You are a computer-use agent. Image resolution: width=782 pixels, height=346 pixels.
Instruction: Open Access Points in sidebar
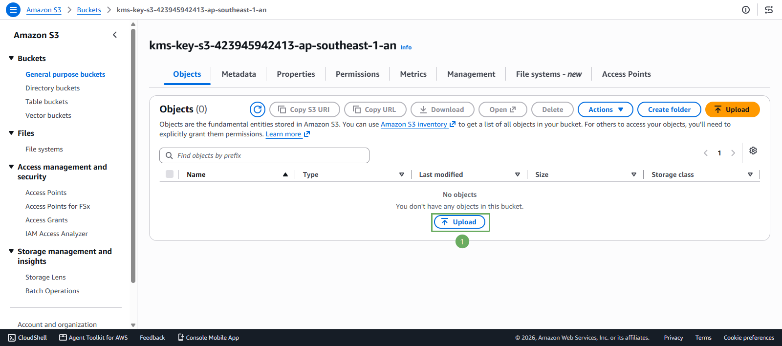(46, 193)
